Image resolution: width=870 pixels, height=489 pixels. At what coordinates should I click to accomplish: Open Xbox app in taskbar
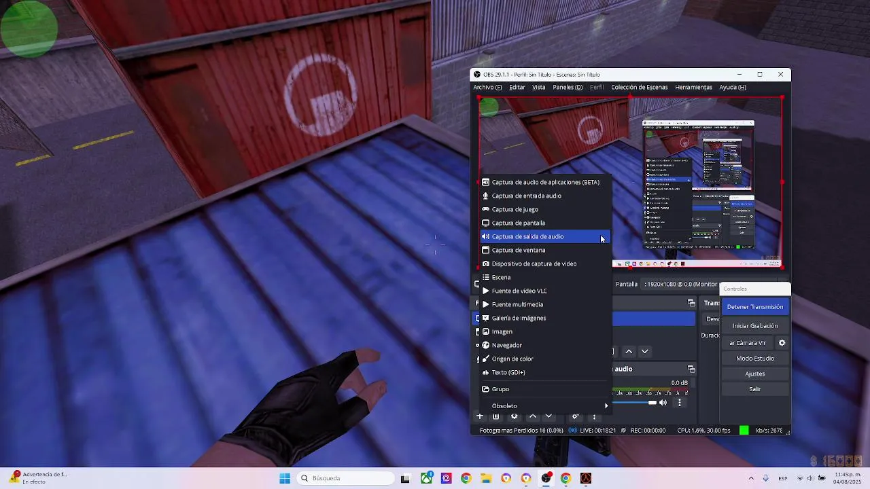426,478
